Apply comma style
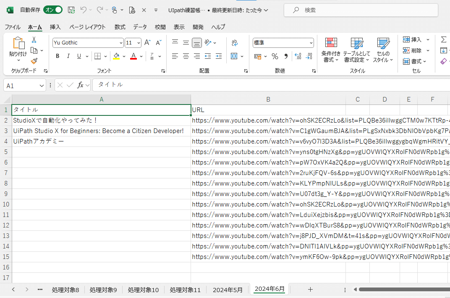450x298 pixels. pyautogui.click(x=286, y=56)
